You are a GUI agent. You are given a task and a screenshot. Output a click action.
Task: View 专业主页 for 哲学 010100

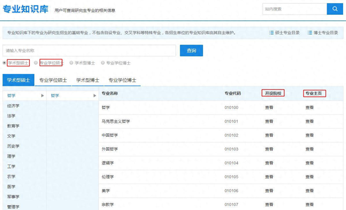point(309,107)
